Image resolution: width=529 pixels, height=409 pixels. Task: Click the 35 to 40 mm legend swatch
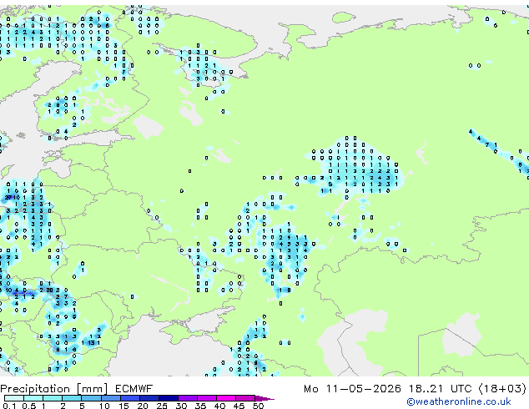[207, 398]
